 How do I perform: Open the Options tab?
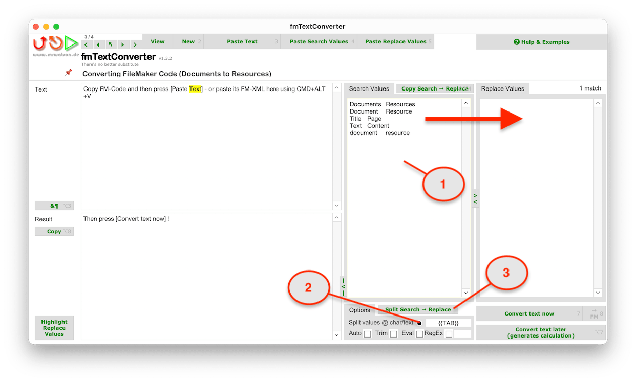(x=359, y=310)
